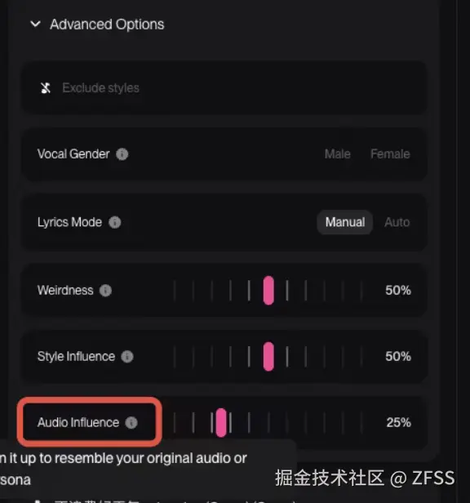Image resolution: width=470 pixels, height=503 pixels.
Task: Click the Audio Influence slider handle
Action: click(221, 422)
